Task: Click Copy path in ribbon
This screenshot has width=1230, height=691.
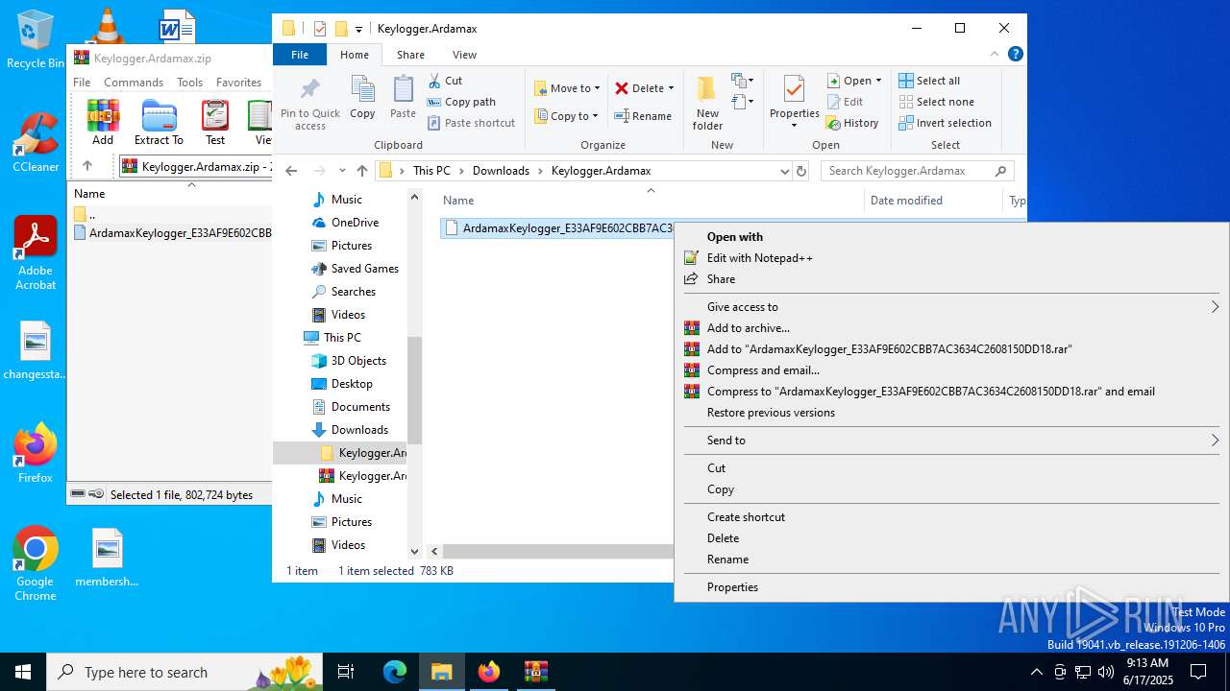Action: pos(461,102)
